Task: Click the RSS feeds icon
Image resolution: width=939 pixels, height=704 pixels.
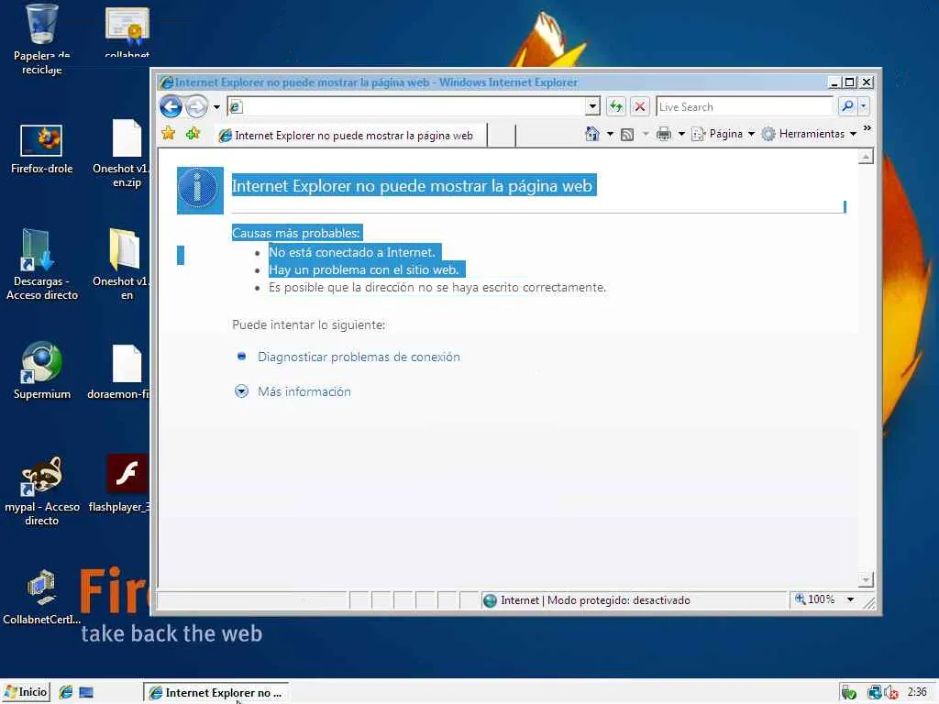Action: [627, 134]
